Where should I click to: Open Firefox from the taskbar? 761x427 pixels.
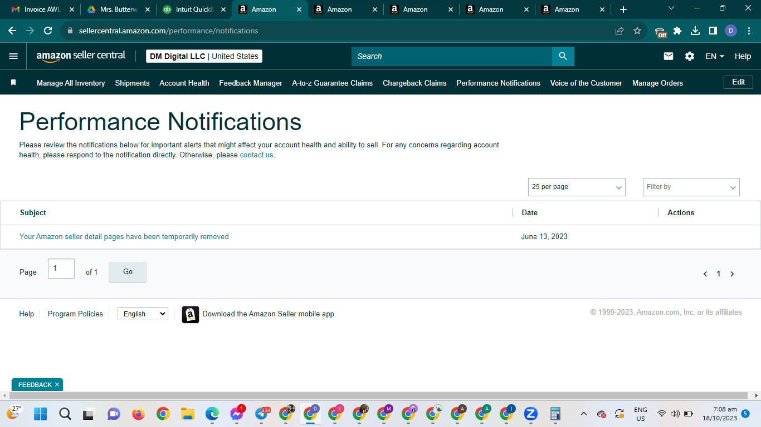click(138, 414)
